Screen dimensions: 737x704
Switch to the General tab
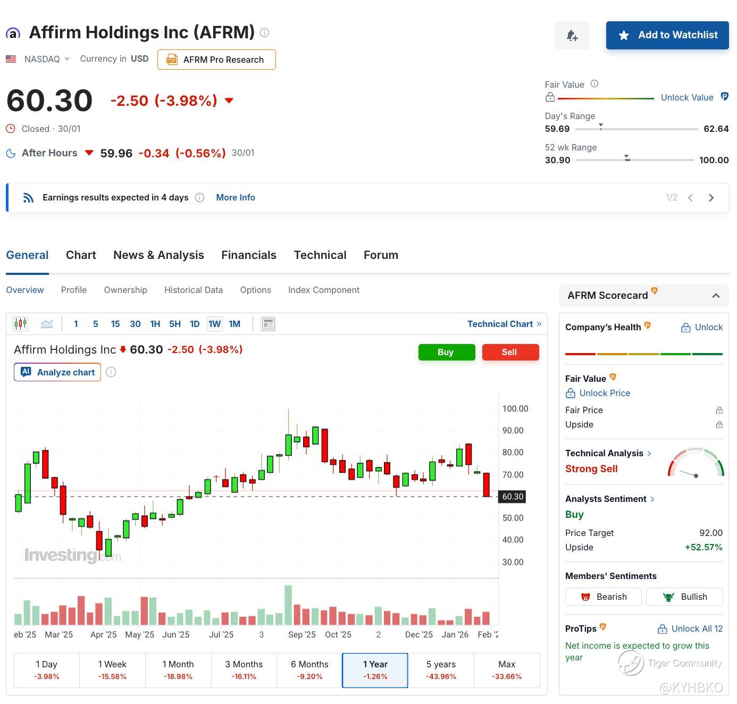coord(27,255)
